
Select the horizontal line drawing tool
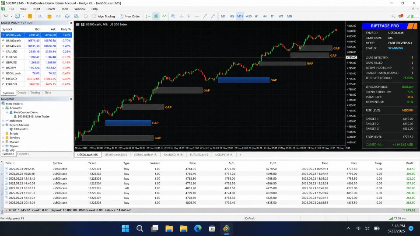[x=197, y=16]
